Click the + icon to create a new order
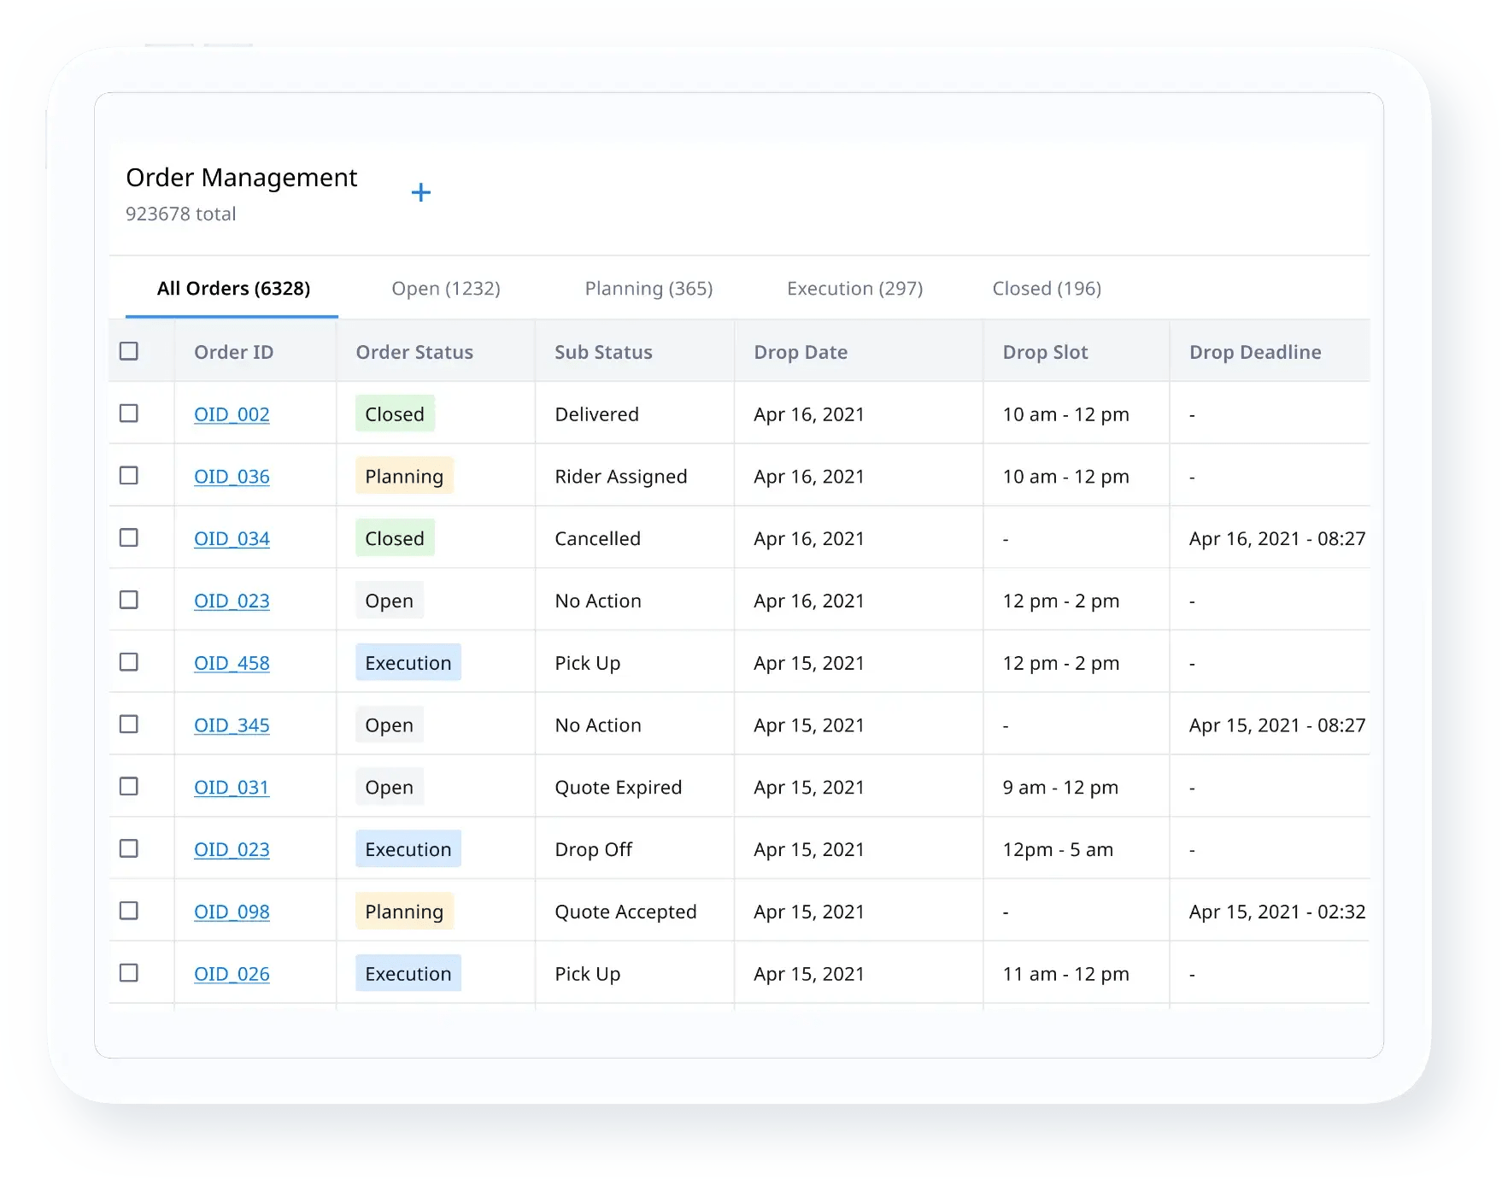Image resolution: width=1502 pixels, height=1179 pixels. (421, 191)
